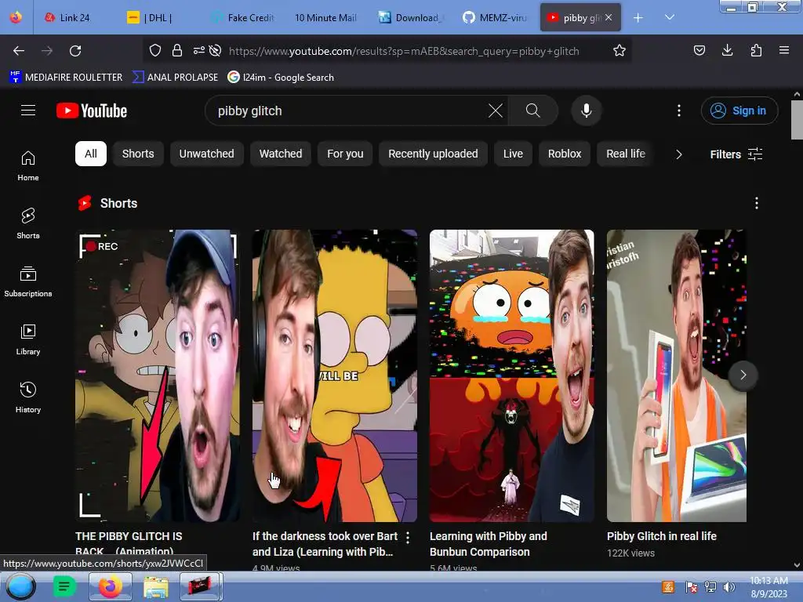Viewport: 803px width, 602px height.
Task: Open Library in the sidebar
Action: [28, 339]
